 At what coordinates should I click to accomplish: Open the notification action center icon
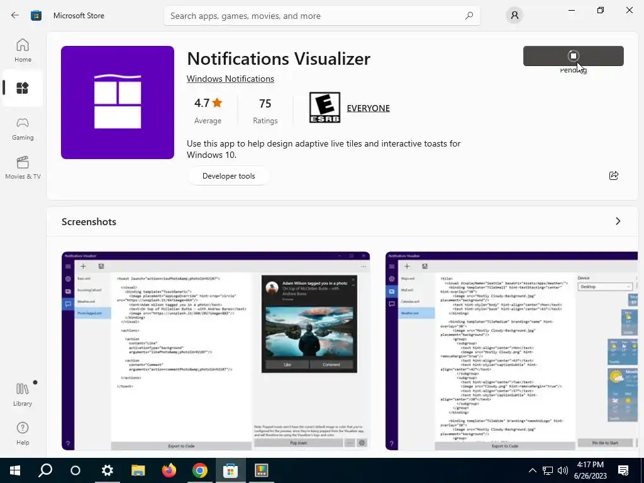[x=623, y=470]
